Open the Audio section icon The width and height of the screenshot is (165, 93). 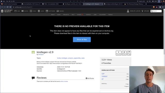click(39, 11)
